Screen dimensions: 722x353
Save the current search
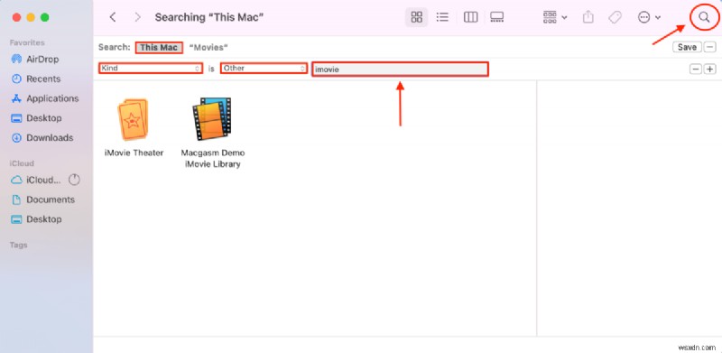pyautogui.click(x=687, y=47)
